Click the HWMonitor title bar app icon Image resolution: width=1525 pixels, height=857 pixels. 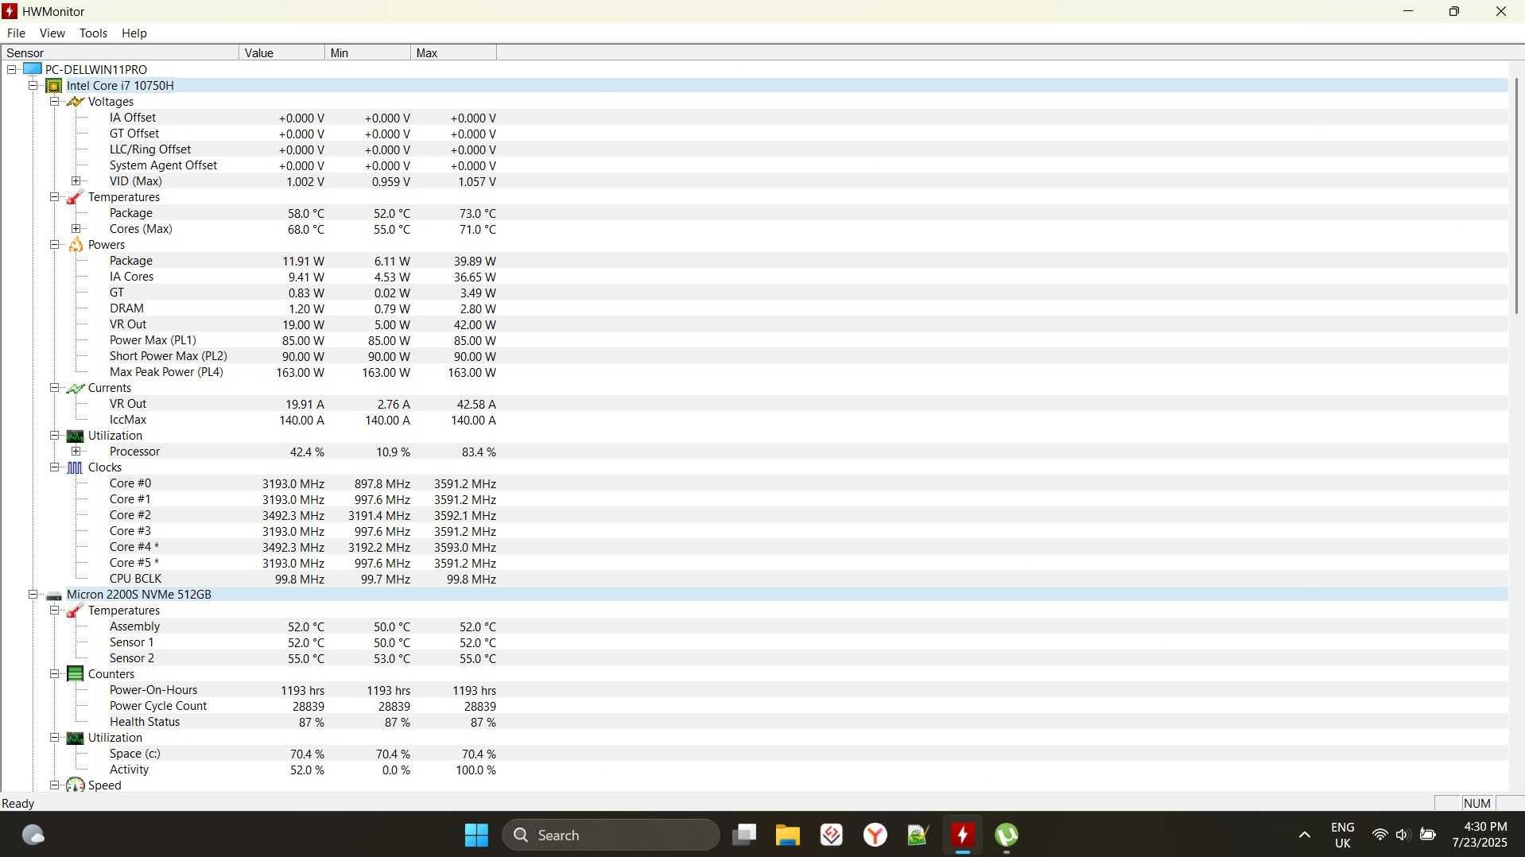(x=10, y=11)
